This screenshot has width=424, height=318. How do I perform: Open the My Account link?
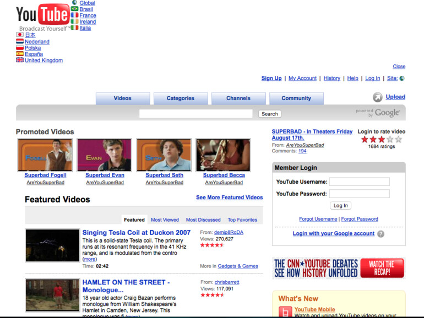(303, 78)
